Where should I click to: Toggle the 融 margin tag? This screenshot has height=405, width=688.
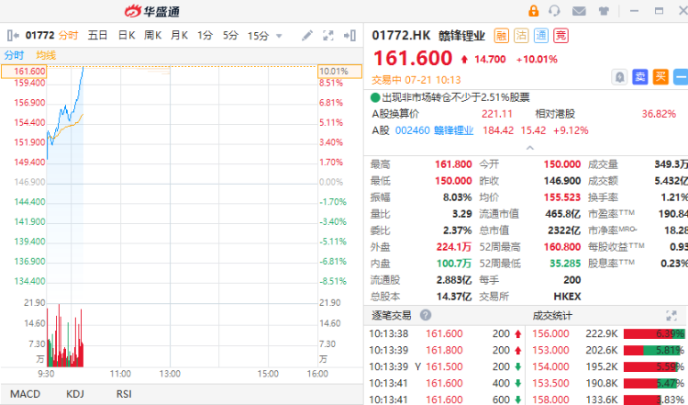click(x=501, y=36)
